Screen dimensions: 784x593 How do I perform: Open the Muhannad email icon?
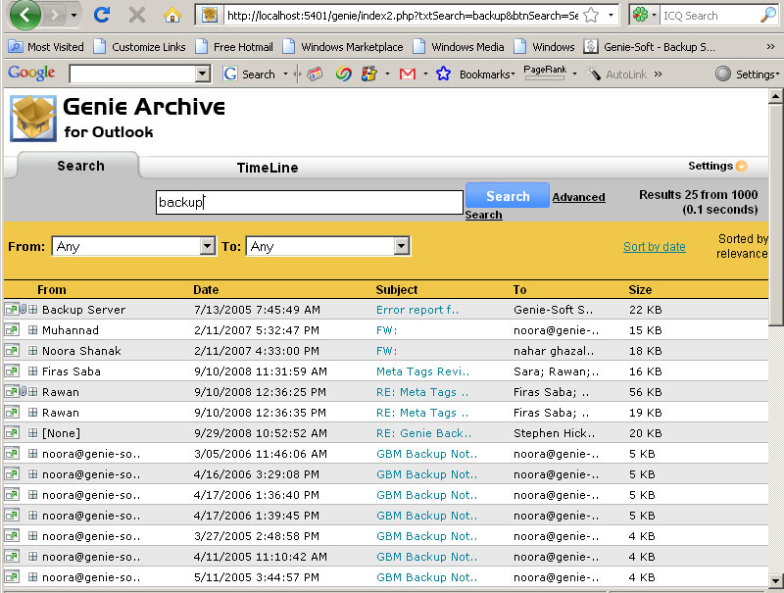(11, 330)
